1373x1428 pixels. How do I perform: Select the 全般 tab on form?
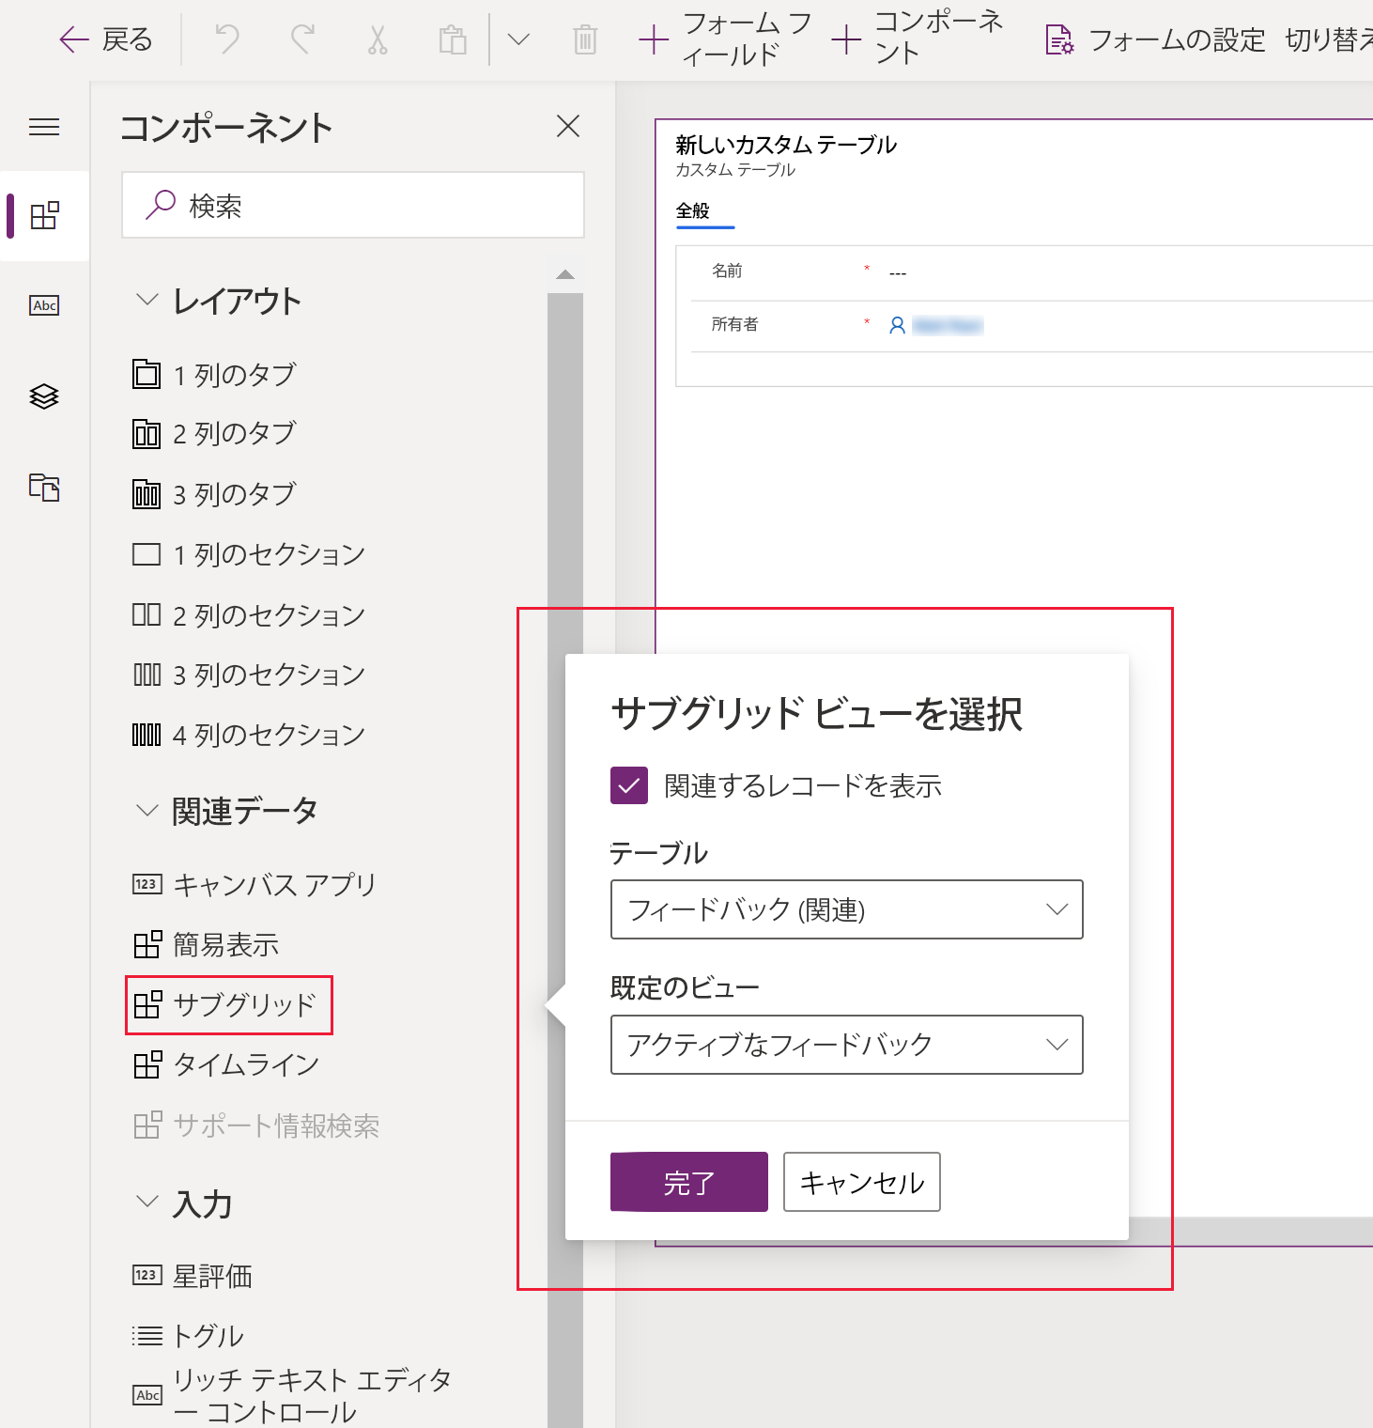[x=693, y=211]
